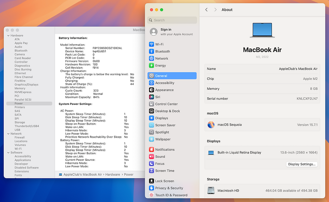Click the macOS Sequoia logo icon
Screen dimensions: 329x202
click(211, 125)
